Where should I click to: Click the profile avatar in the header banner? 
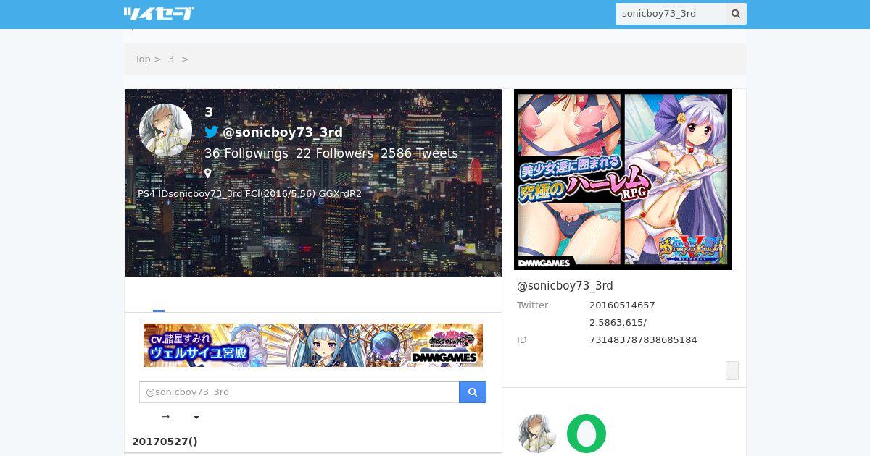pyautogui.click(x=165, y=130)
